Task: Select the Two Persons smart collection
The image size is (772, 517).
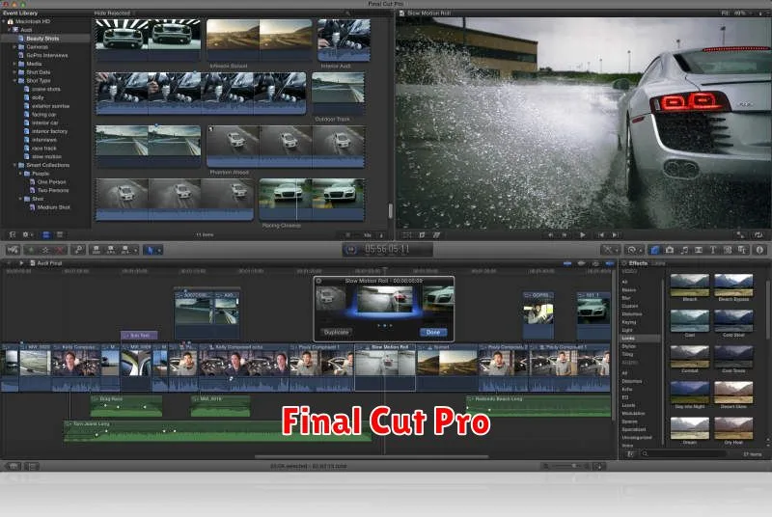Action: click(53, 190)
